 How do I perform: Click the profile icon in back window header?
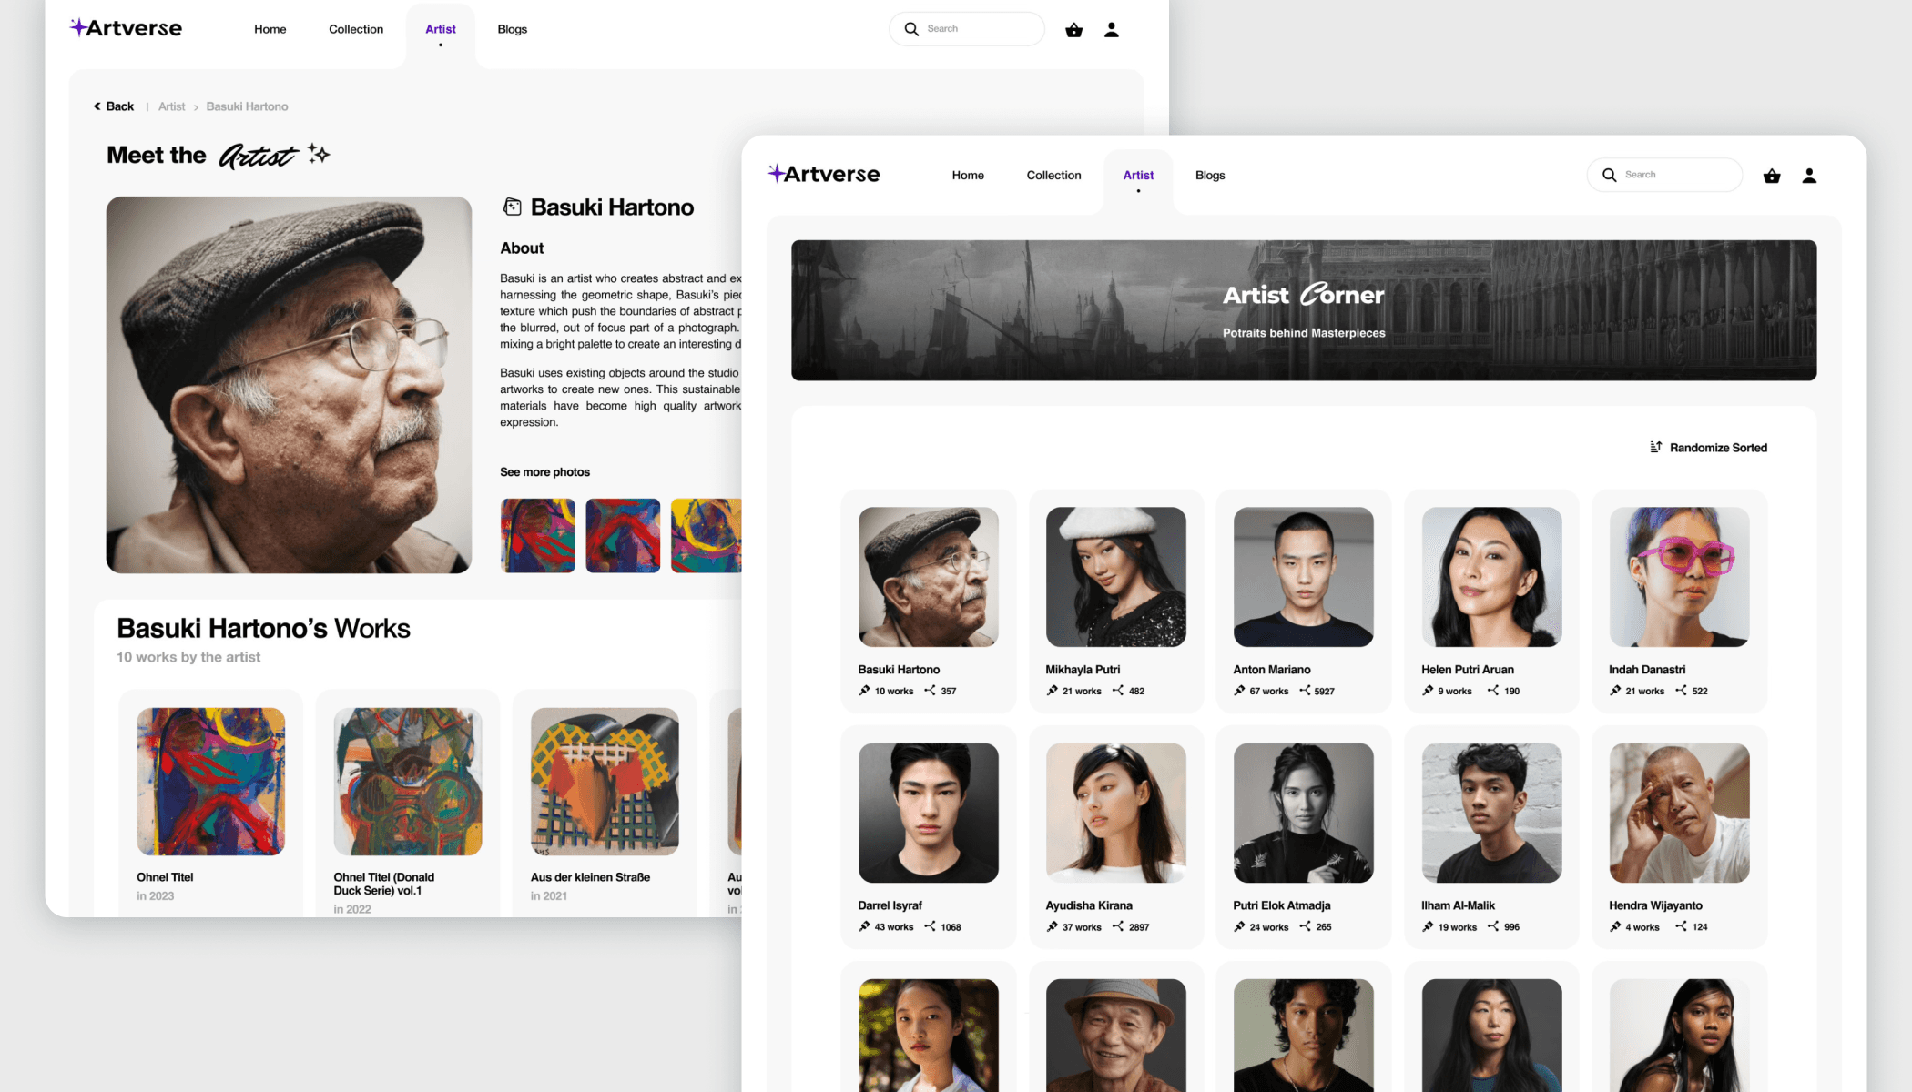(1111, 30)
